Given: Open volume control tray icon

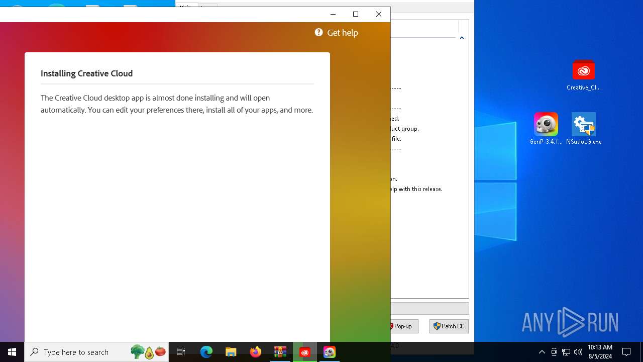Looking at the screenshot, I should pyautogui.click(x=578, y=352).
